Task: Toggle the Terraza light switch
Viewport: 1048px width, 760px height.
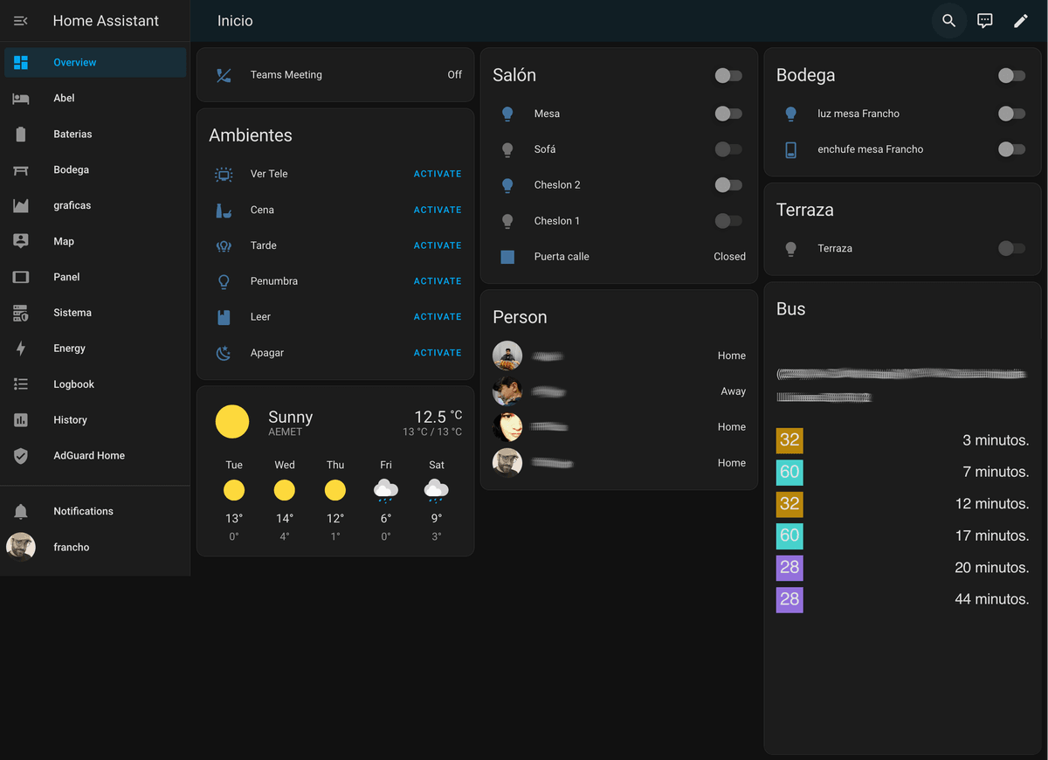Action: [1011, 249]
